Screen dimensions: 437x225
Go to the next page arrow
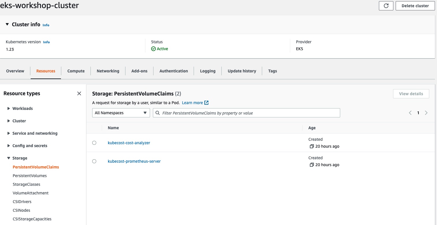coord(426,113)
